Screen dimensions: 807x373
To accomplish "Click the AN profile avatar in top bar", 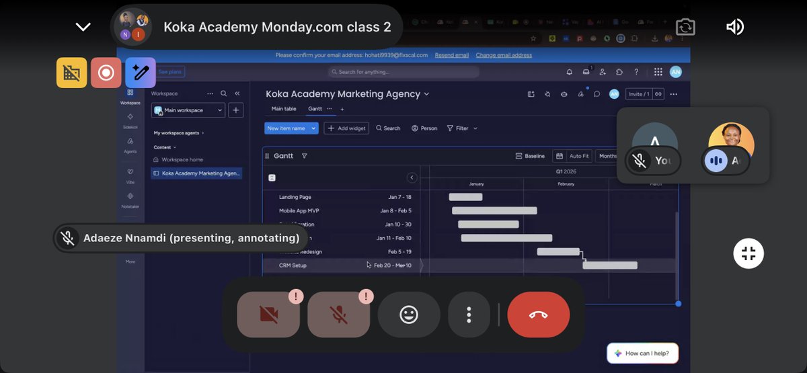I will tap(675, 72).
